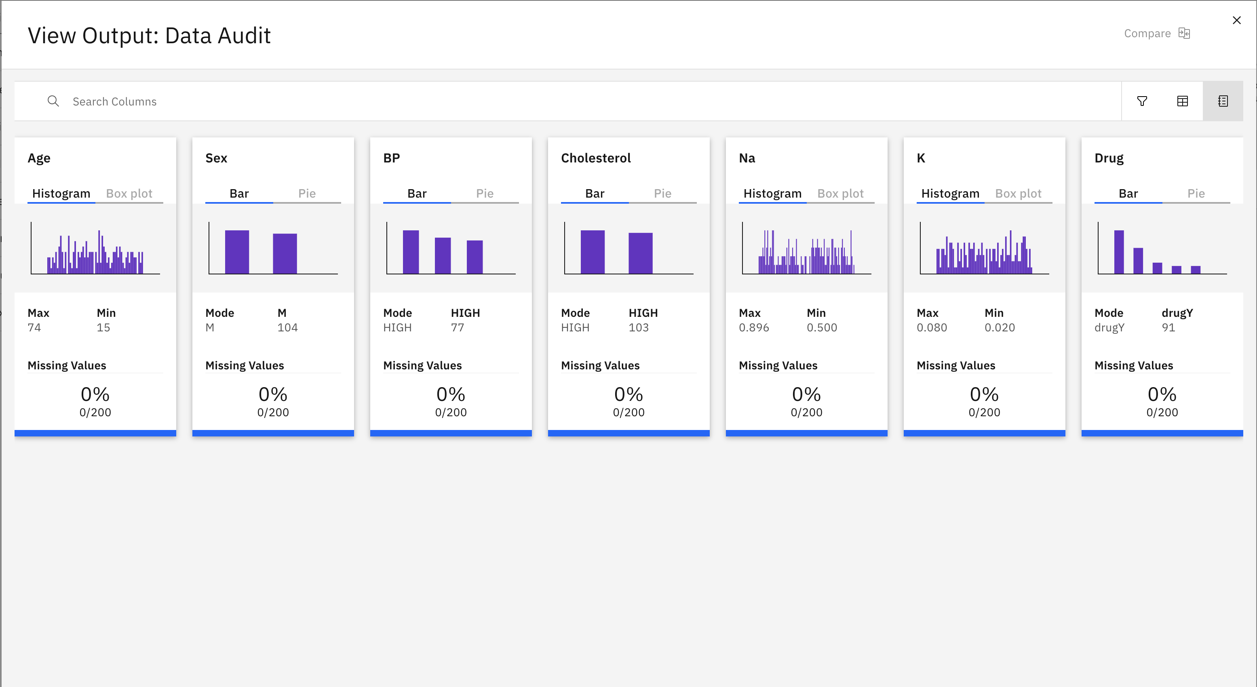Switch to table grid view icon

(1182, 101)
